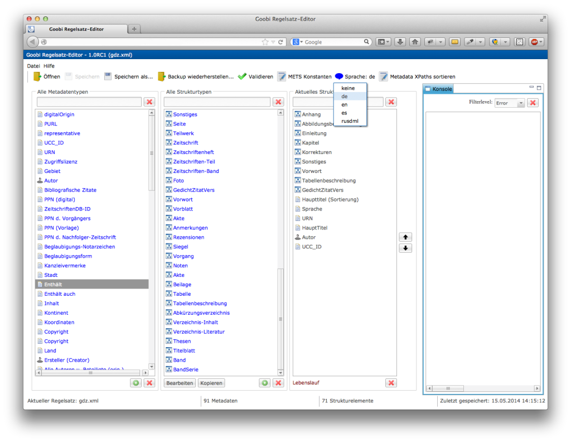Click the Alle Strukturtypen filter input
The width and height of the screenshot is (571, 442).
(x=217, y=102)
